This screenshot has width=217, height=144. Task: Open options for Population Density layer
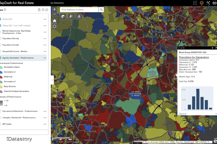pyautogui.click(x=45, y=38)
